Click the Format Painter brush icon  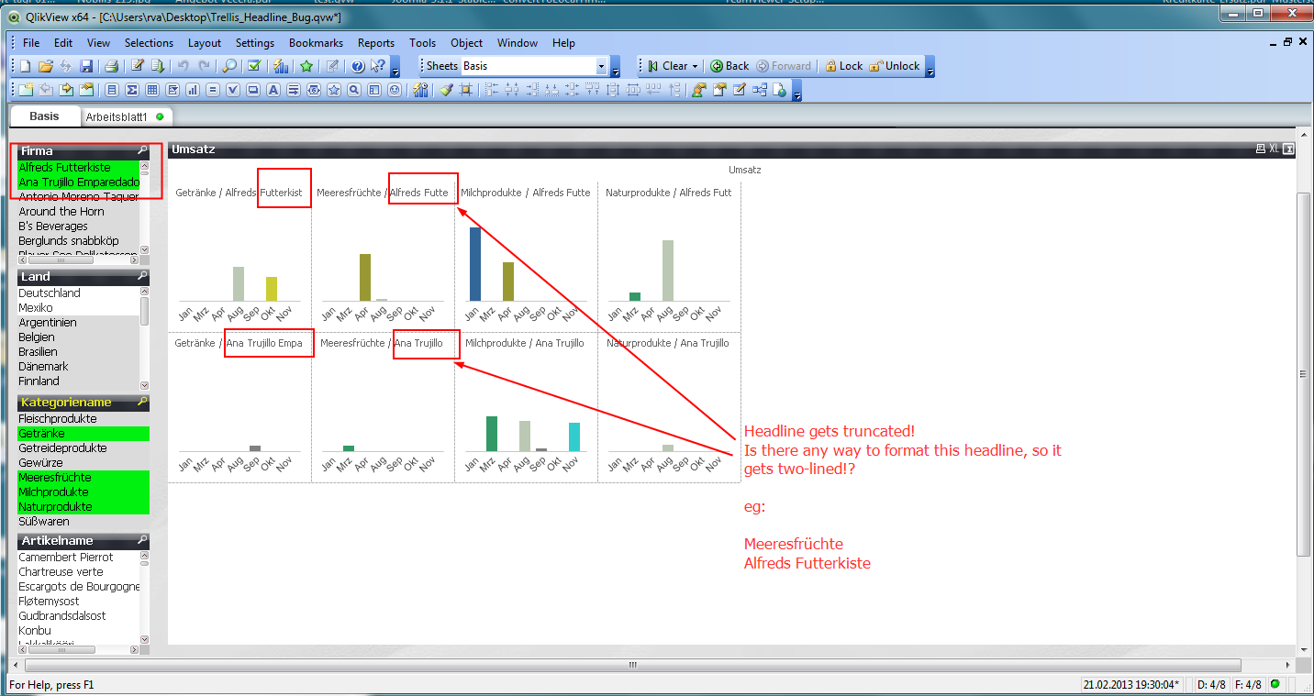coord(446,90)
